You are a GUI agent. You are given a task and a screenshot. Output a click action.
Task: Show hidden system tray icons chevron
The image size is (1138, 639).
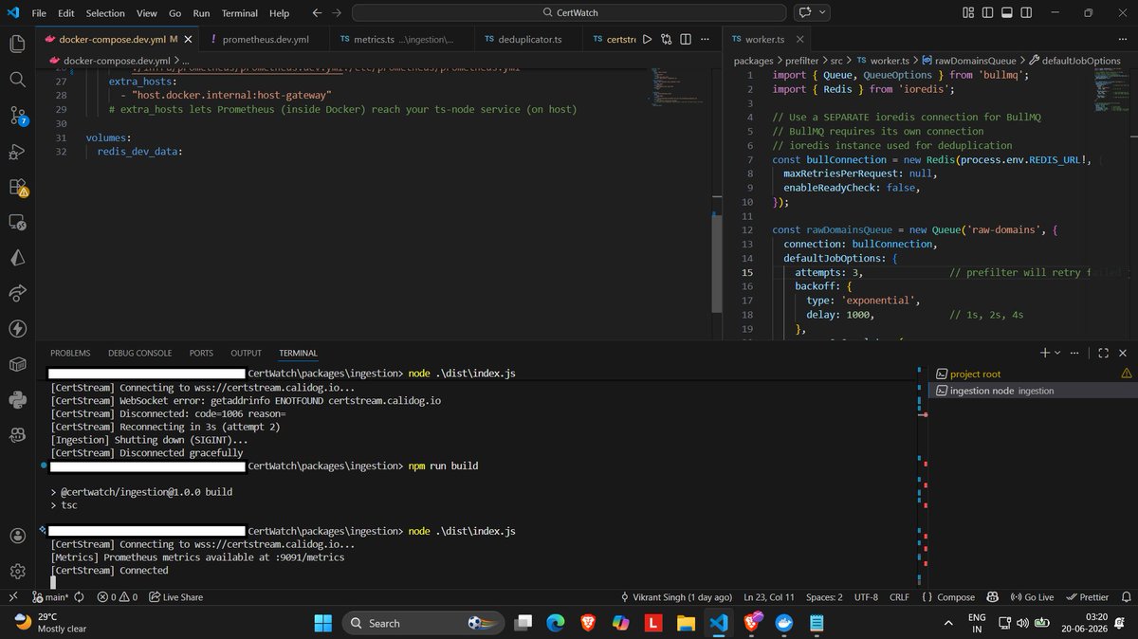click(948, 623)
